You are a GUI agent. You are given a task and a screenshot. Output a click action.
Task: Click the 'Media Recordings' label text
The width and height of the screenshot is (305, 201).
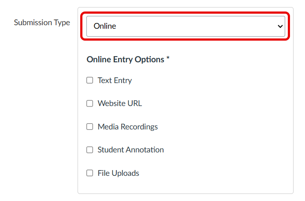tap(128, 127)
